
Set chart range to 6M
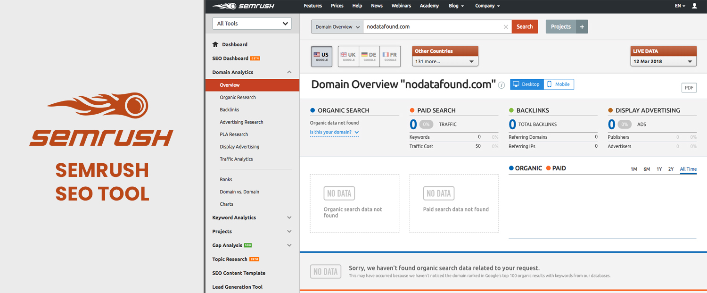[x=647, y=169]
